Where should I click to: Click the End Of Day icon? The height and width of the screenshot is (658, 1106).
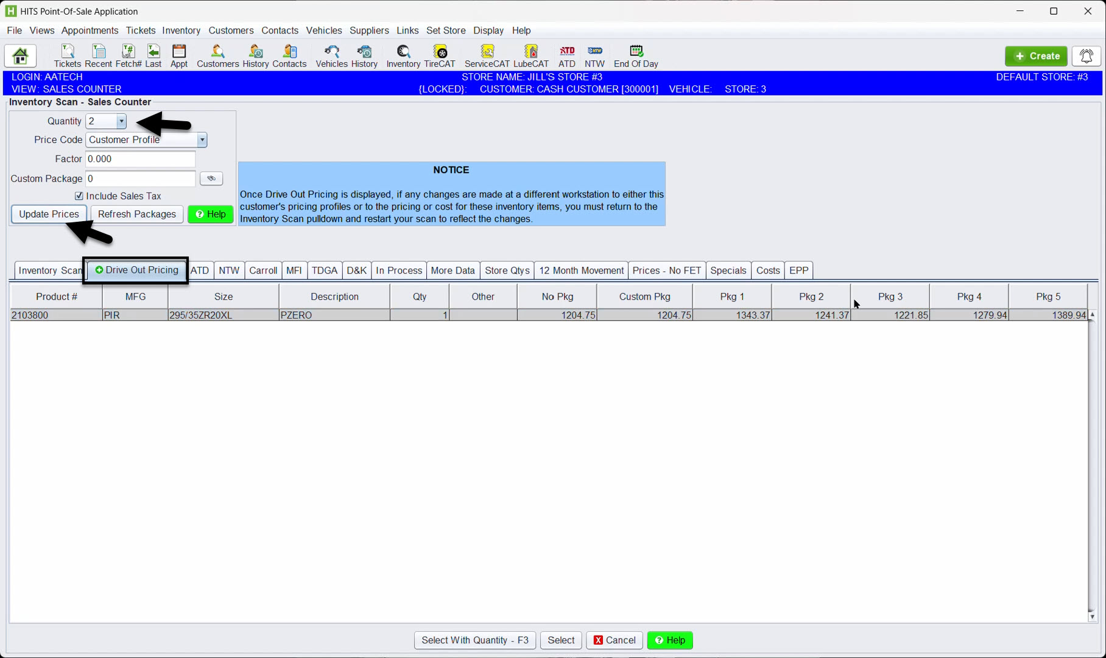pos(635,56)
